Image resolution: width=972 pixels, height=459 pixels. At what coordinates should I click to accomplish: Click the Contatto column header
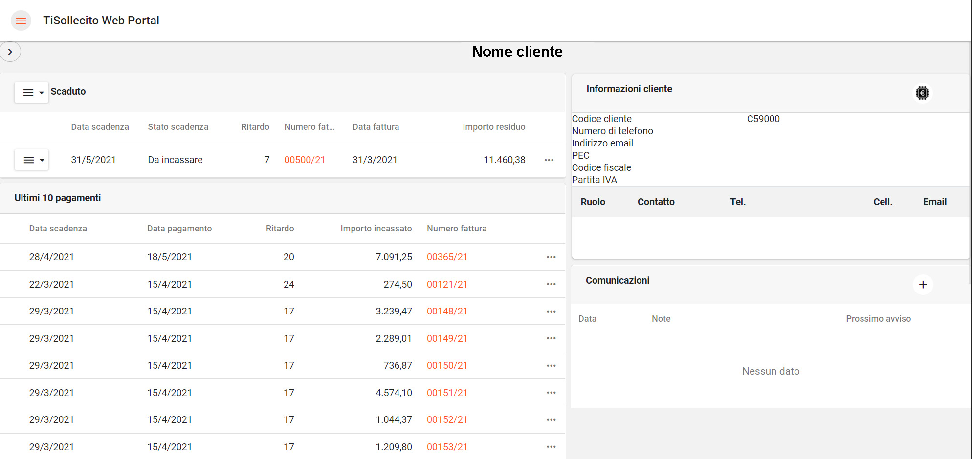pyautogui.click(x=656, y=202)
